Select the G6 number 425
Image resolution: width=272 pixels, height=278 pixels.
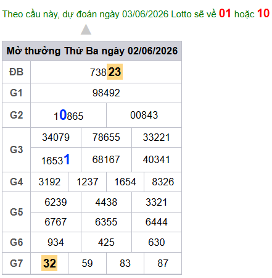pos(106,242)
